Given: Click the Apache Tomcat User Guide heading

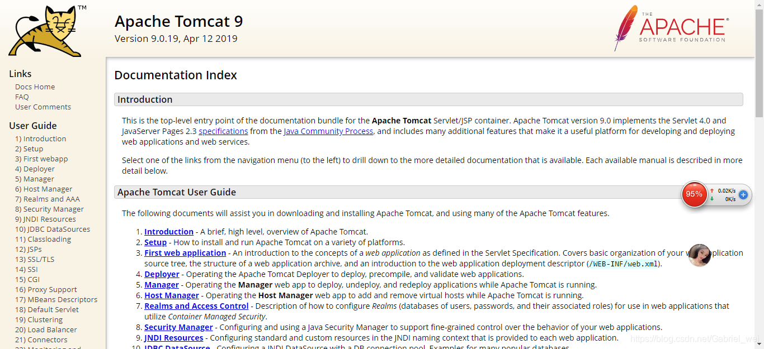Looking at the screenshot, I should (177, 192).
